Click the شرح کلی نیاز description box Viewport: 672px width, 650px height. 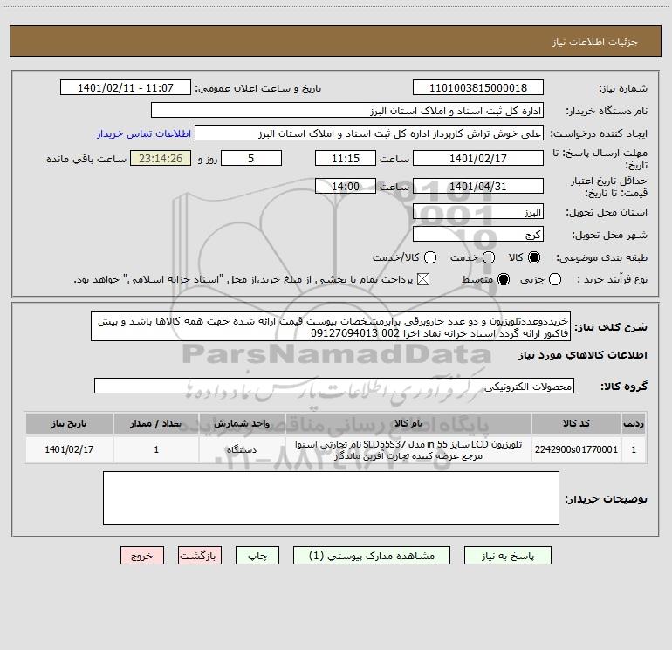coord(331,327)
